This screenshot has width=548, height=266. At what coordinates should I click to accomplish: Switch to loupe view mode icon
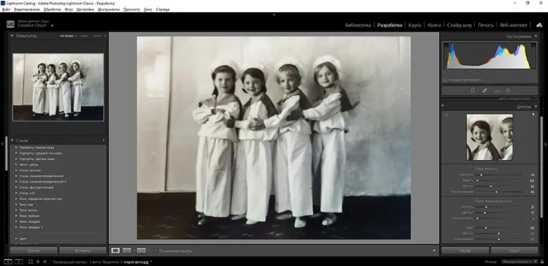click(116, 251)
